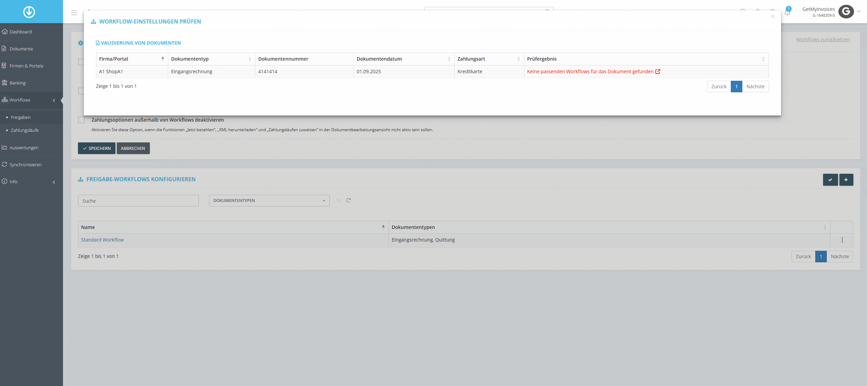Open Firmen & Portale in sidebar
The height and width of the screenshot is (386, 867).
(x=31, y=66)
